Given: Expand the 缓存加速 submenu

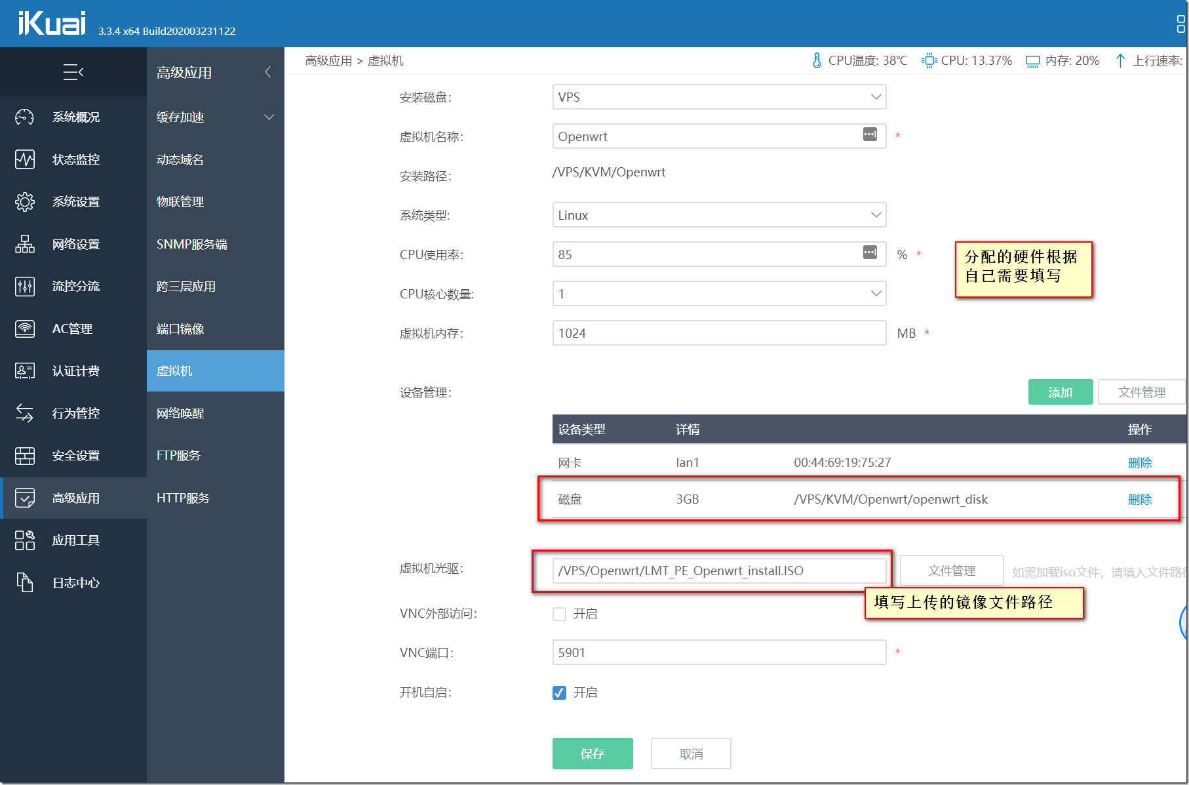Looking at the screenshot, I should pos(215,117).
